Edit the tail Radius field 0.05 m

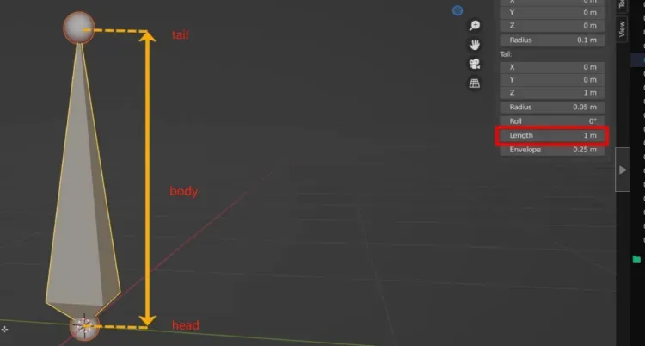click(552, 107)
